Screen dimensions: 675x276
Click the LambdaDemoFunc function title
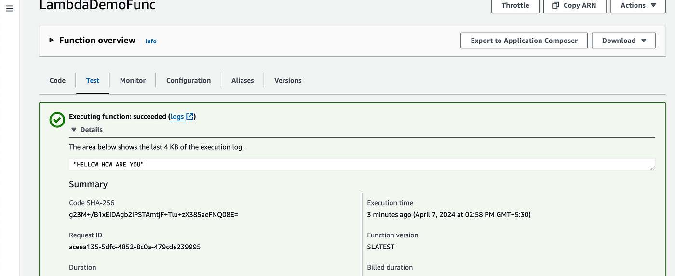click(97, 5)
